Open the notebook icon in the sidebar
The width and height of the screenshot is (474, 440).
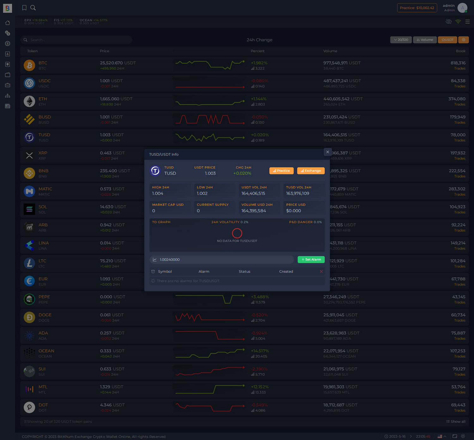click(8, 64)
